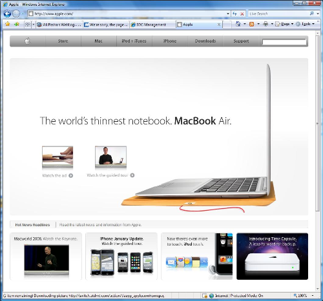323x301 pixels.
Task: Click the Protected Mode On status text
Action: coord(247,296)
